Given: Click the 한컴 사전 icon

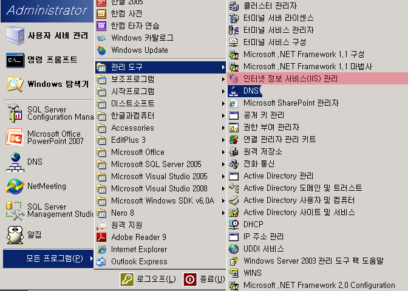Looking at the screenshot, I should pos(101,13).
